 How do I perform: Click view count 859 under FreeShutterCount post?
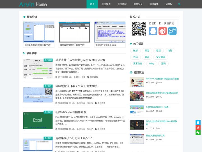(77, 77)
